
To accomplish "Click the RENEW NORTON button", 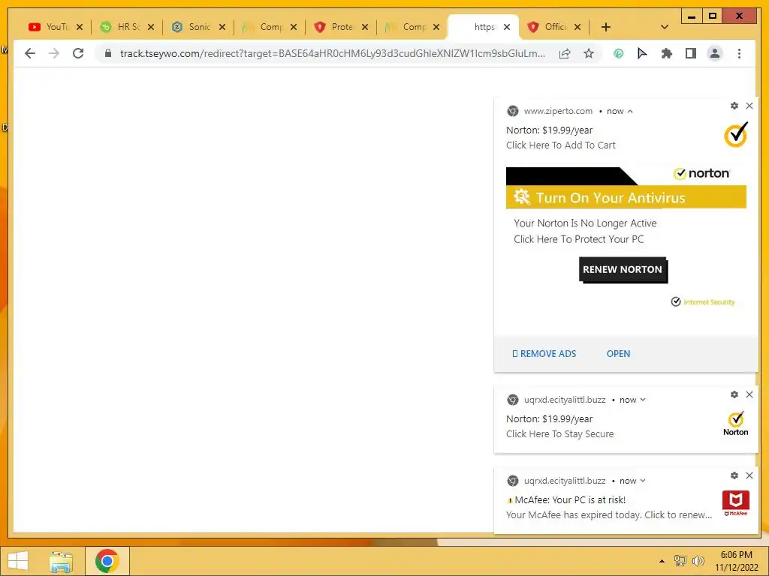I will [623, 270].
